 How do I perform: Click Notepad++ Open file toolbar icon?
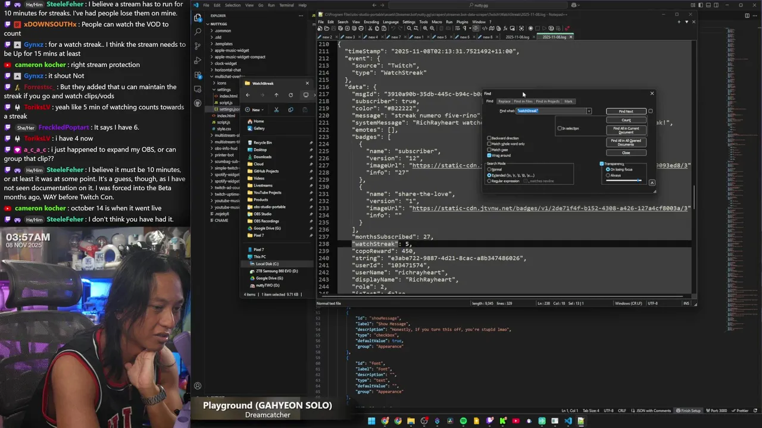tap(327, 29)
